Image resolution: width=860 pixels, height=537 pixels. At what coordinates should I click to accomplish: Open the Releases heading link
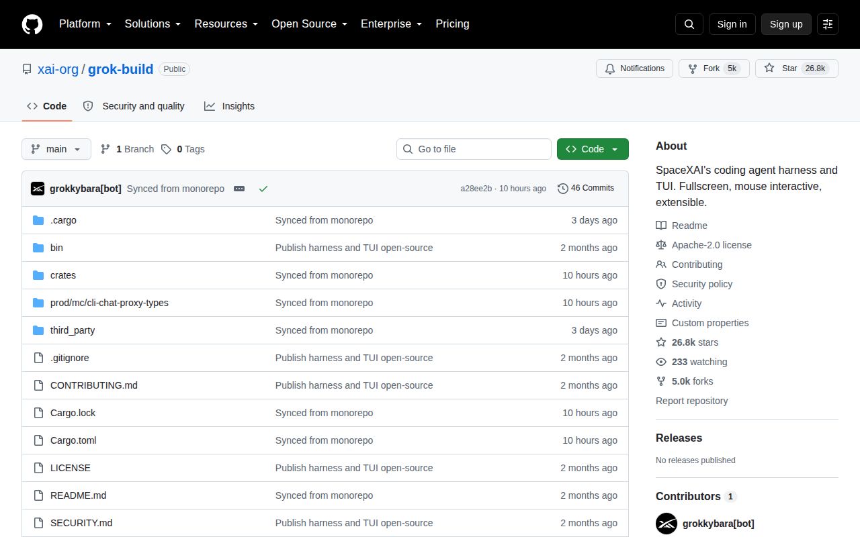point(679,438)
